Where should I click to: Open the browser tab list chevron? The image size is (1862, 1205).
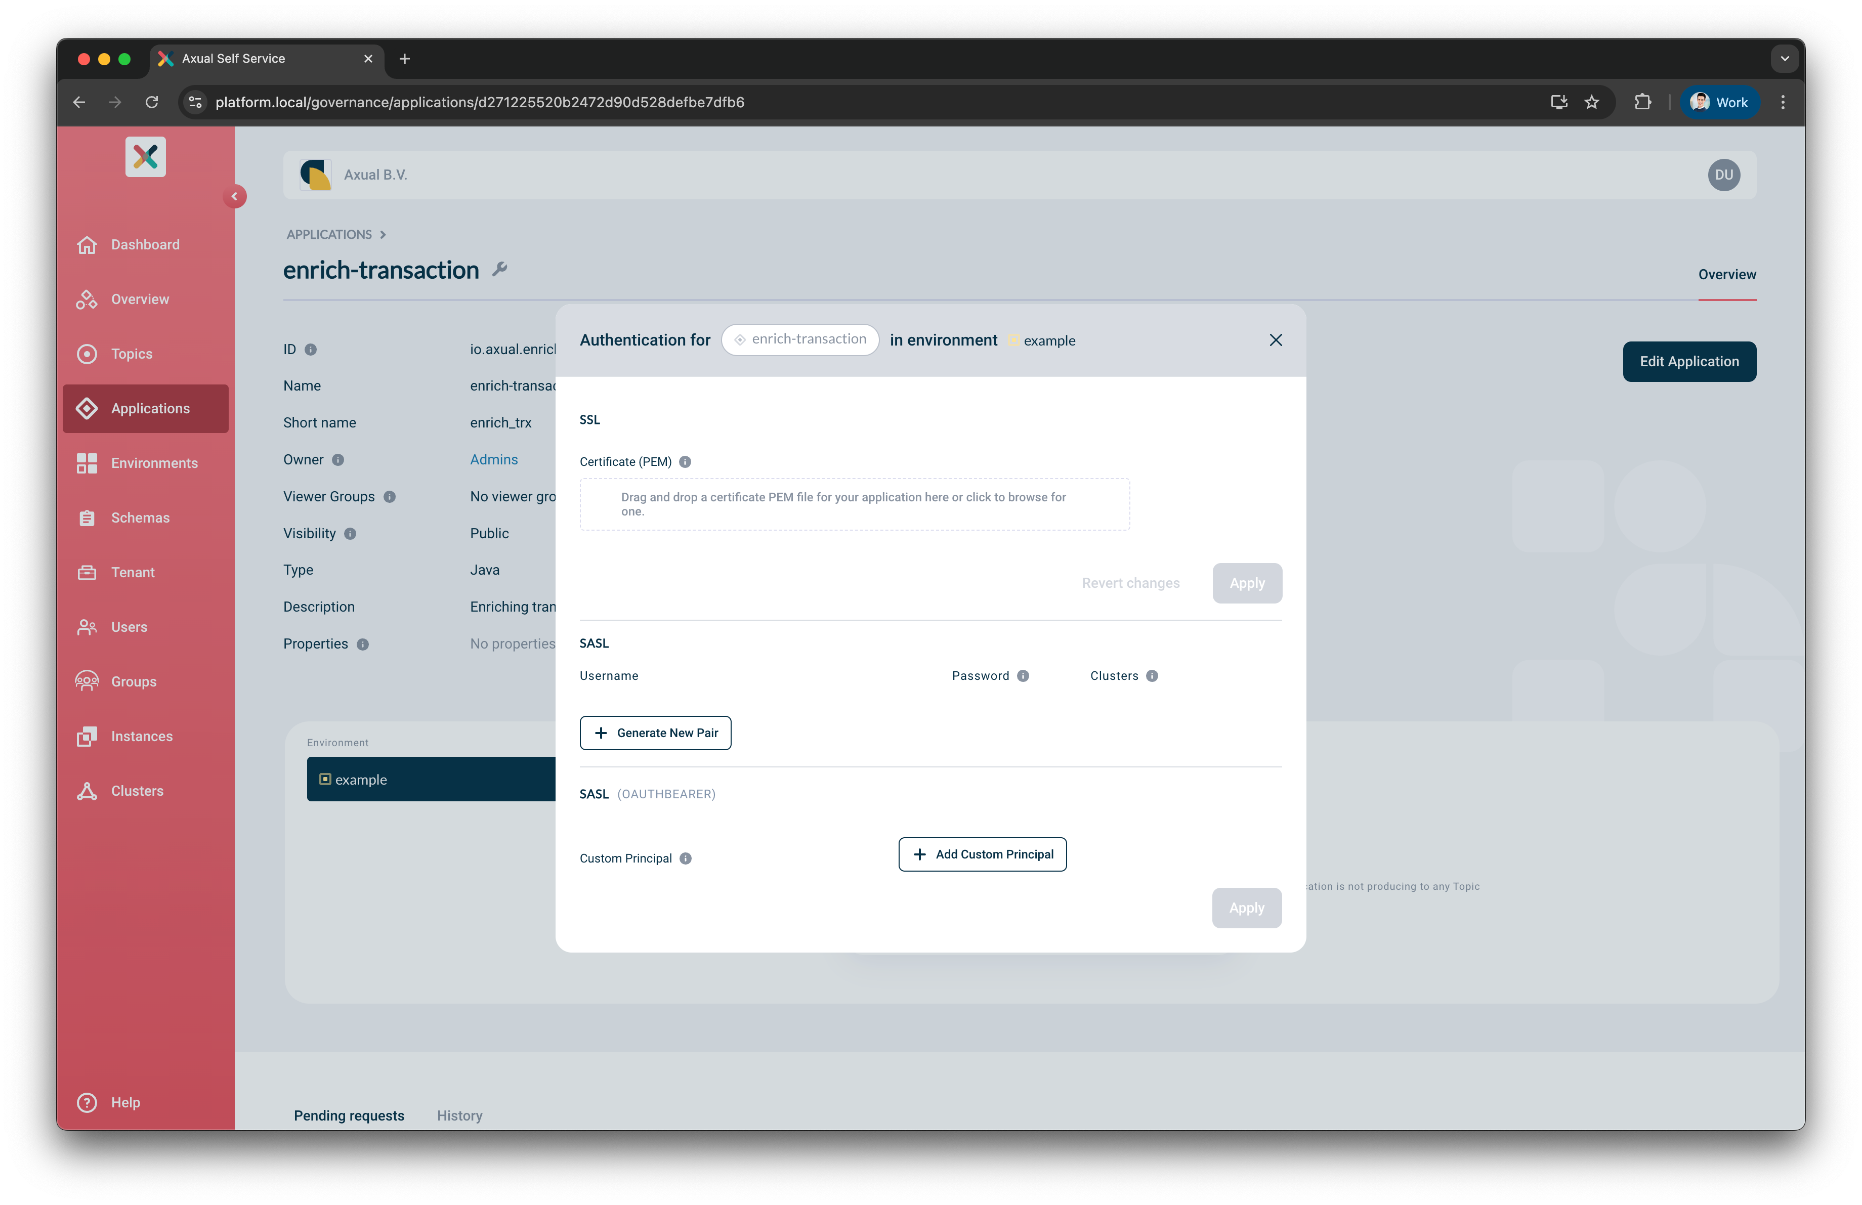[x=1784, y=58]
